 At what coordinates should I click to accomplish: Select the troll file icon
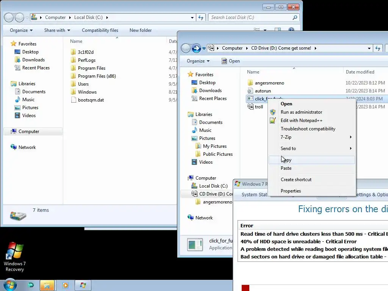tap(250, 106)
